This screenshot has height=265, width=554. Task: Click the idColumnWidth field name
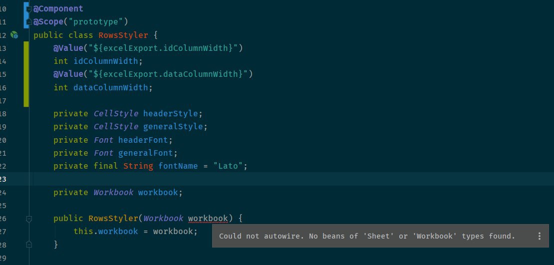click(x=106, y=61)
